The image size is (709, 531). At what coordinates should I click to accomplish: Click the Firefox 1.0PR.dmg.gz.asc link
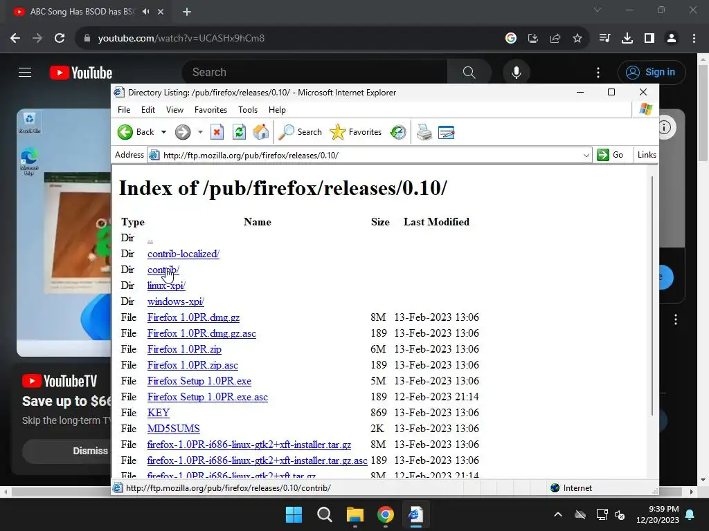[201, 333]
